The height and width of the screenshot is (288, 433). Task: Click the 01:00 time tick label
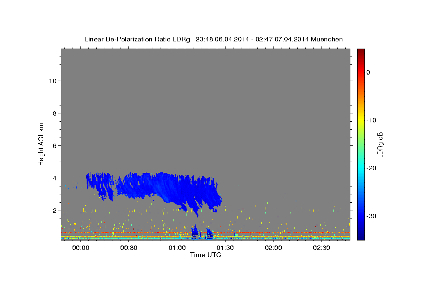pyautogui.click(x=177, y=248)
